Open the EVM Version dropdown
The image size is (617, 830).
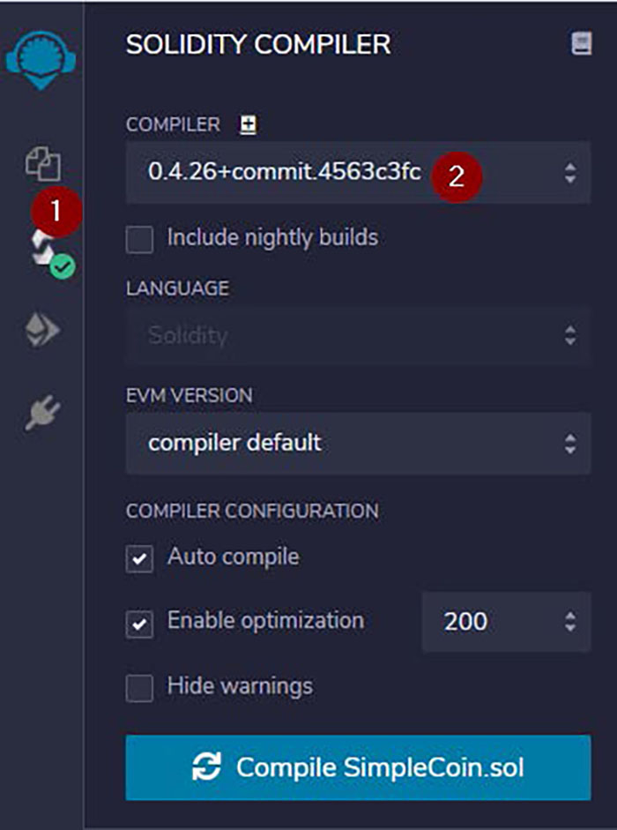pos(358,443)
